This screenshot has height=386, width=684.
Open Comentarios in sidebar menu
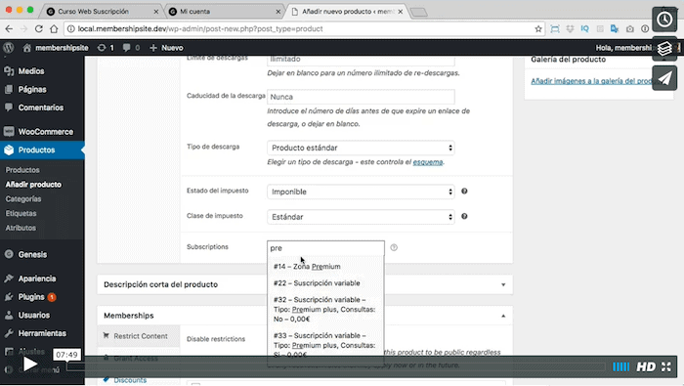[x=42, y=107]
